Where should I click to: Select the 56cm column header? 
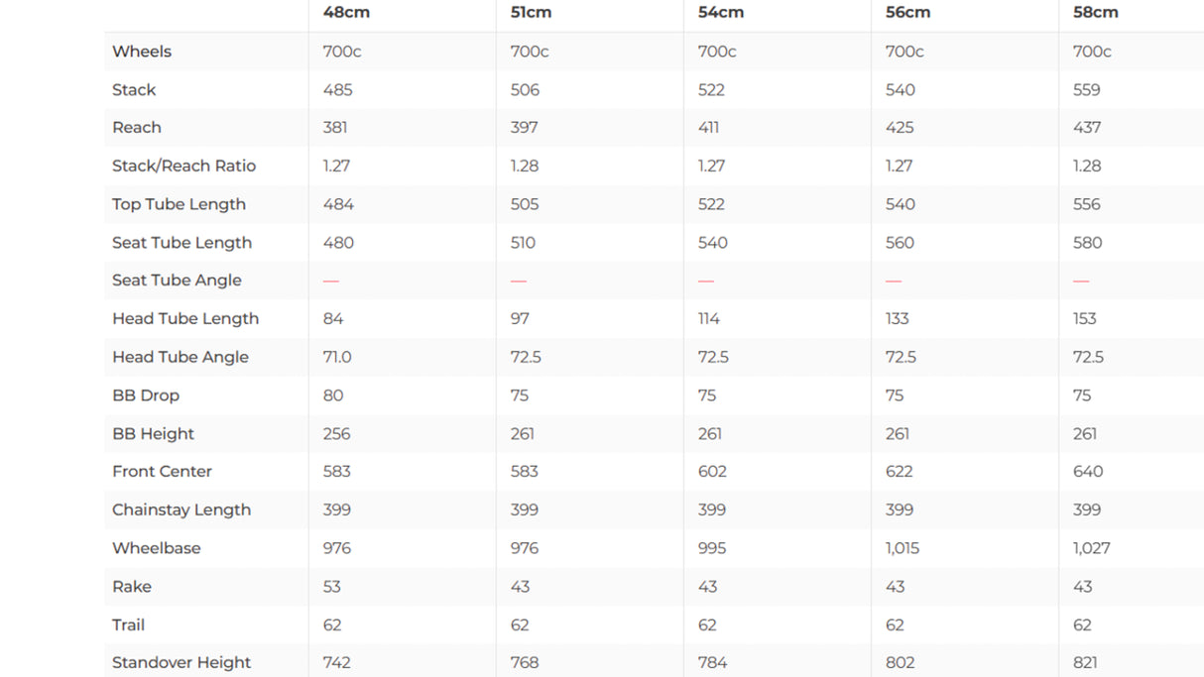(907, 13)
